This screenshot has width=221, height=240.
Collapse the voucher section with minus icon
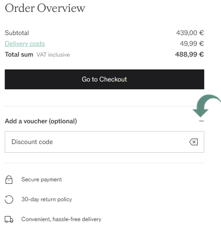tap(201, 121)
